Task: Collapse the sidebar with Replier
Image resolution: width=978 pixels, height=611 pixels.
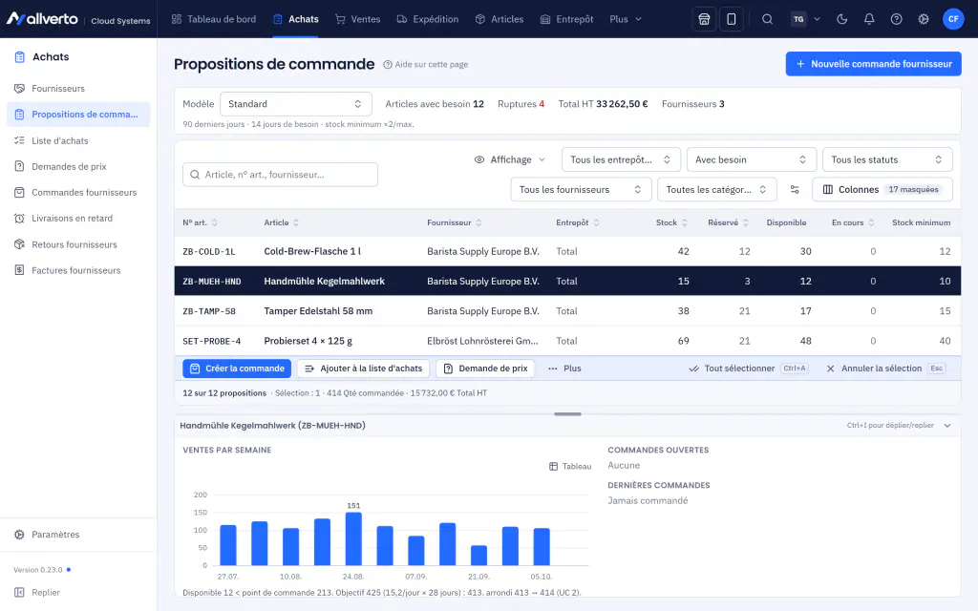Action: point(37,592)
